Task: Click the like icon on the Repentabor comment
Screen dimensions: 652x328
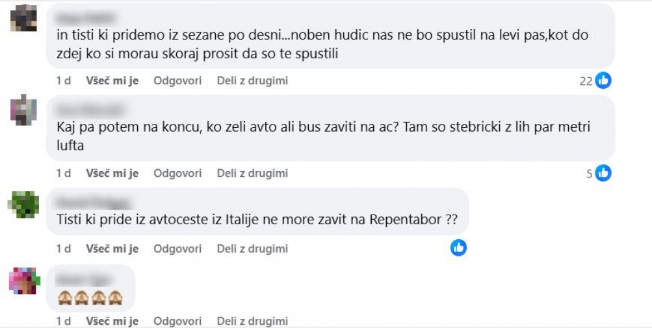Action: [x=459, y=247]
